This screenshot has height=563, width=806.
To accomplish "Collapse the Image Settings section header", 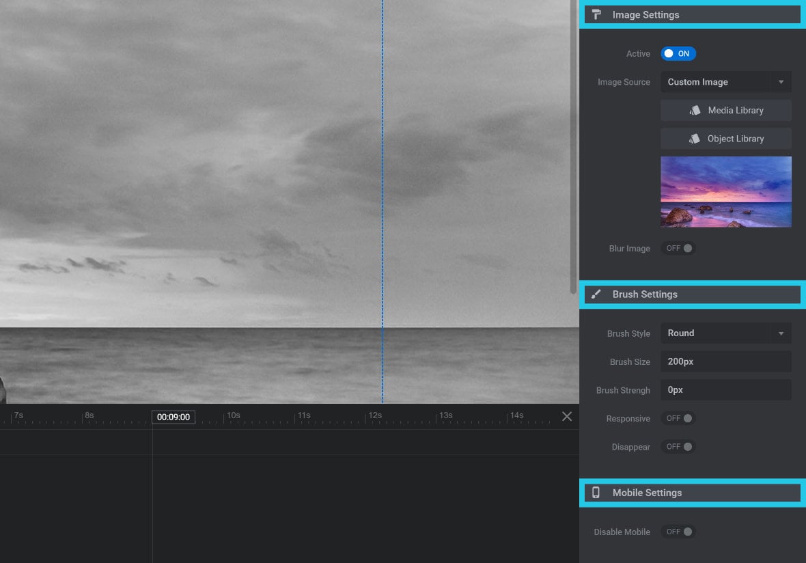I will (693, 14).
